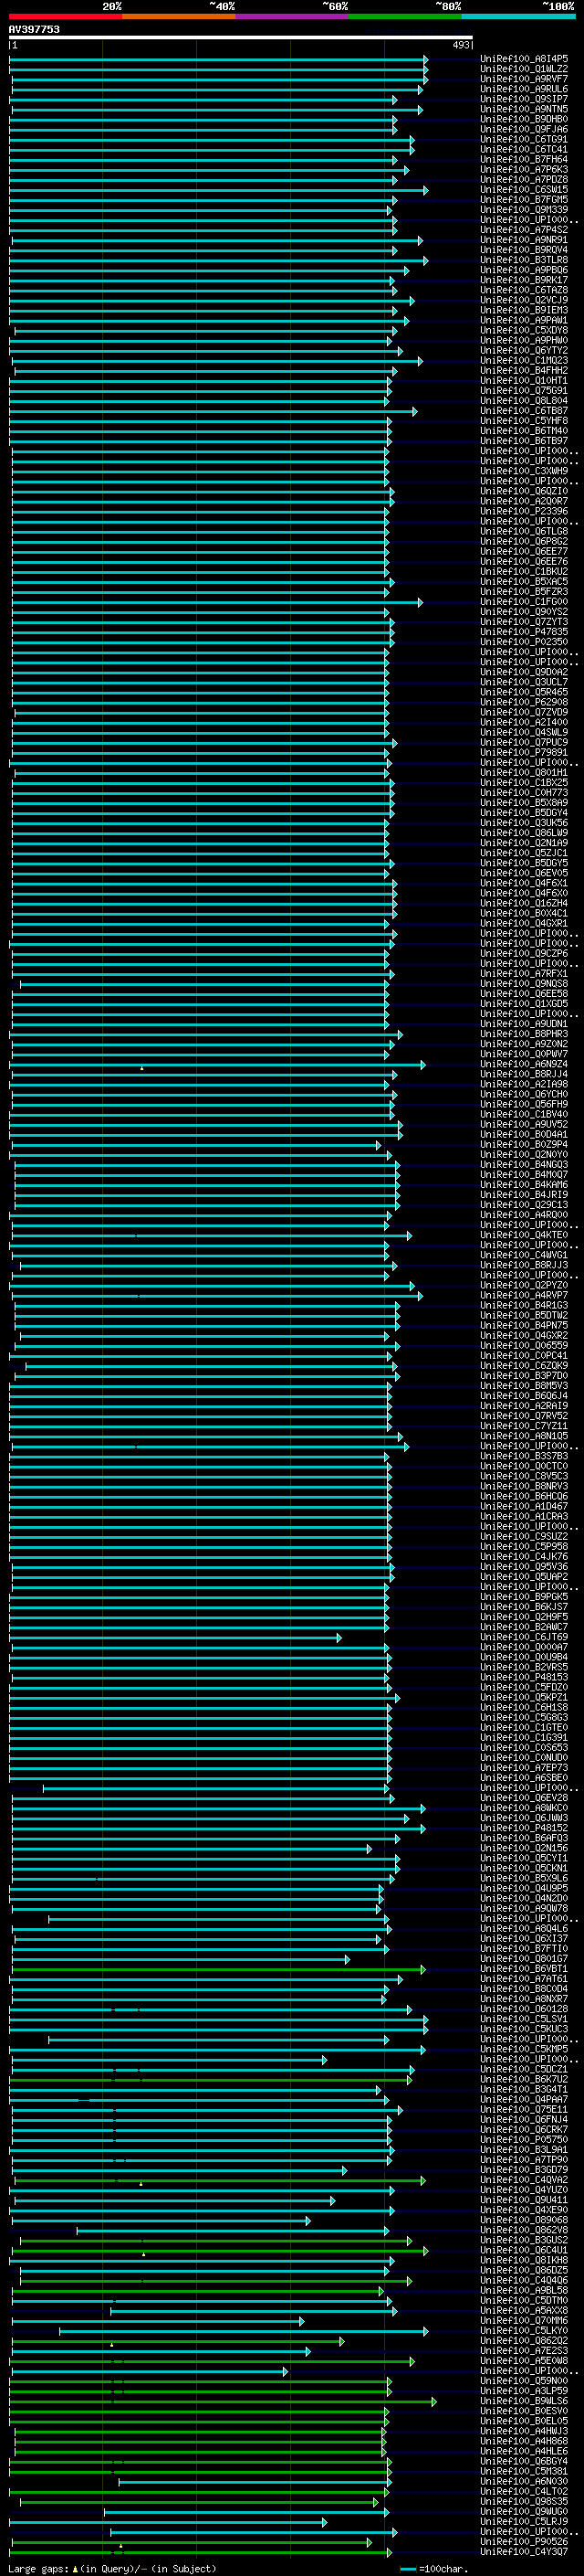This screenshot has height=2576, width=584.
Task: Select hit label UniRef100_Q6C4U1
Action: [x=524, y=2250]
